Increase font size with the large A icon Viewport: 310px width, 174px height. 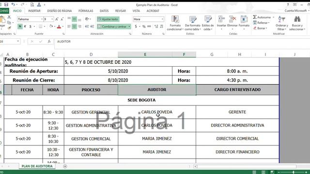[x=57, y=19]
